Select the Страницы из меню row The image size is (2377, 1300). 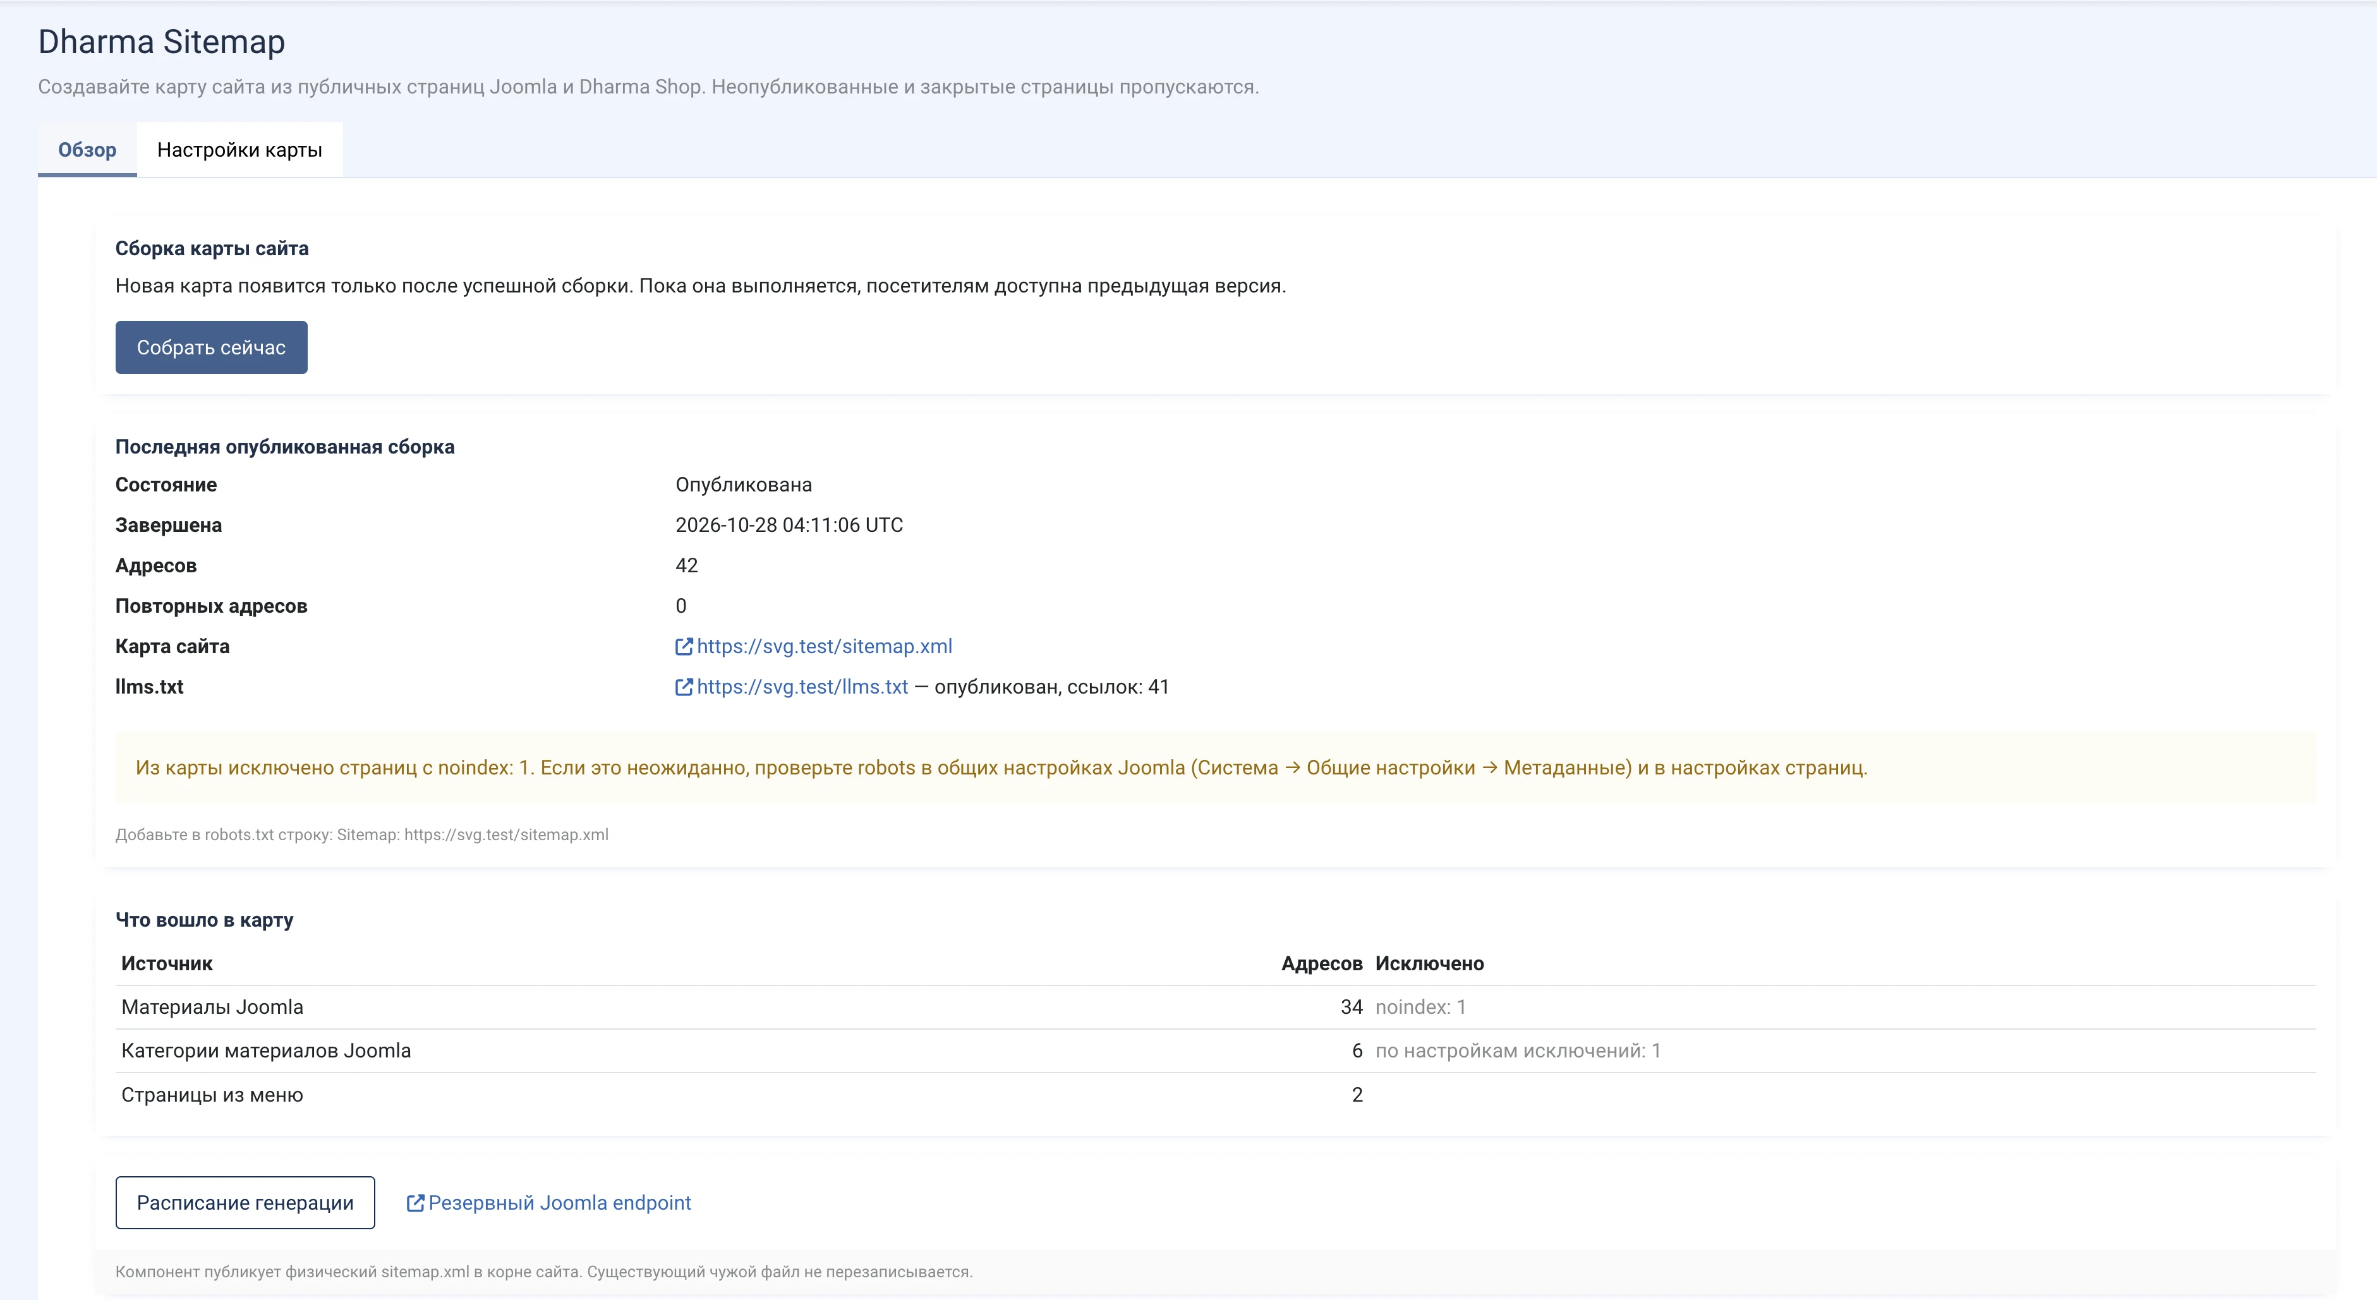(1215, 1094)
